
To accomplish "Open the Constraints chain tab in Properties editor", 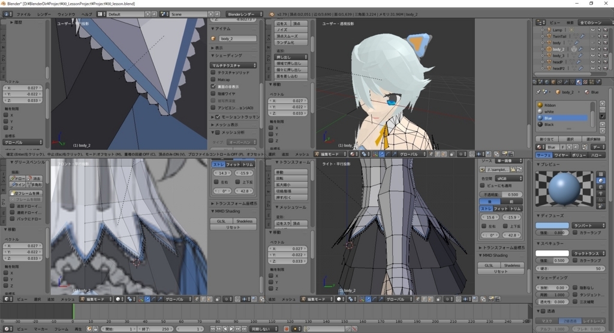I will (x=560, y=82).
